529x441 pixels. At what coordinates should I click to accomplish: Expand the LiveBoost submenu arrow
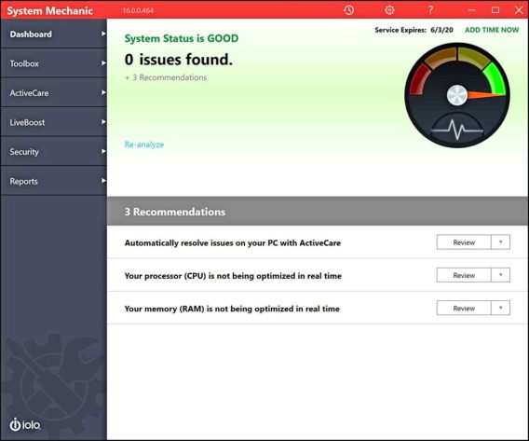[103, 122]
